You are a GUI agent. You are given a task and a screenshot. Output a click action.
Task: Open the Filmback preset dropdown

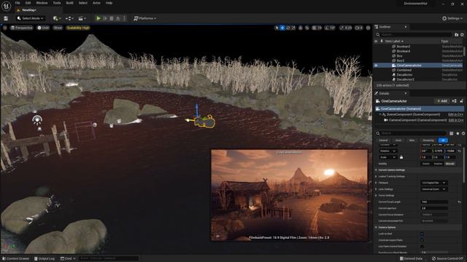pos(434,183)
